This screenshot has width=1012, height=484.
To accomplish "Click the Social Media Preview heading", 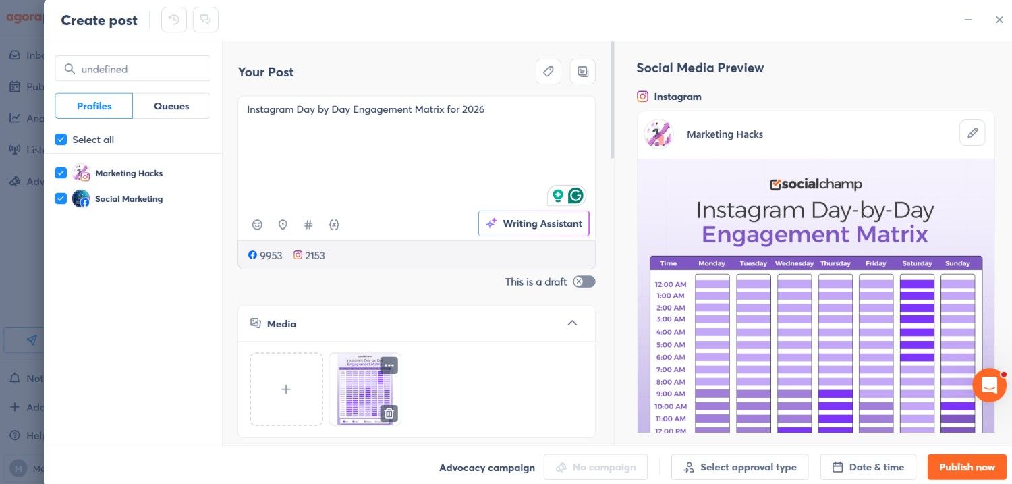I will click(700, 68).
